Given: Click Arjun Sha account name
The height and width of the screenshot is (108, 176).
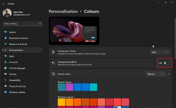Looking at the screenshot, I should tap(18, 12).
